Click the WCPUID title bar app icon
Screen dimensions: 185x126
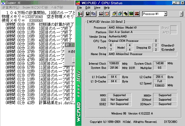point(78,3)
